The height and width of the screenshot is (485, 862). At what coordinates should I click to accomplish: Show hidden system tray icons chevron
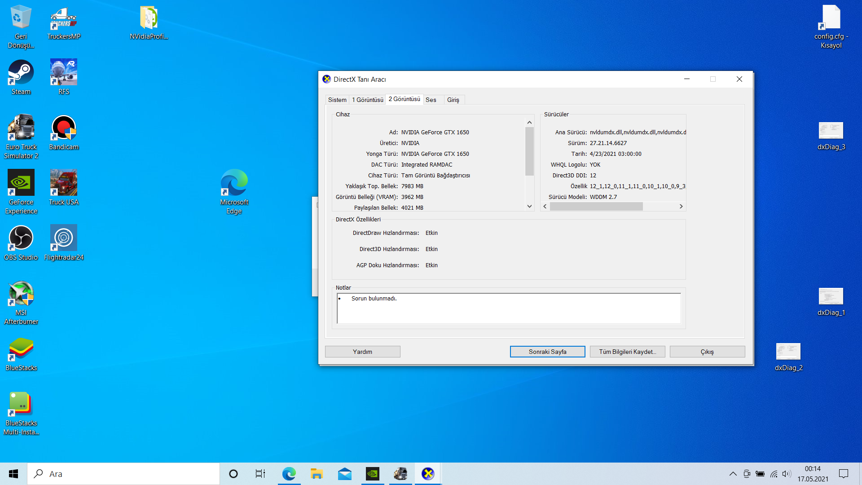pos(733,474)
